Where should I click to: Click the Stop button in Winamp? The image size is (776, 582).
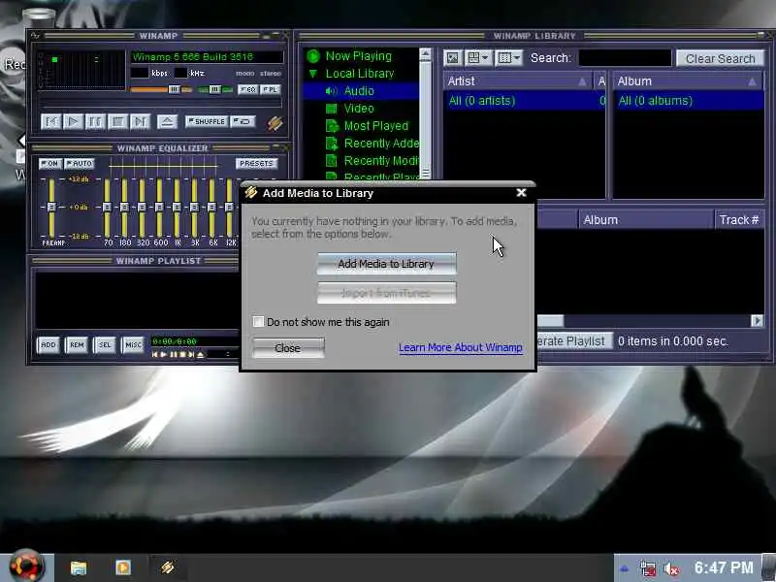coord(117,121)
